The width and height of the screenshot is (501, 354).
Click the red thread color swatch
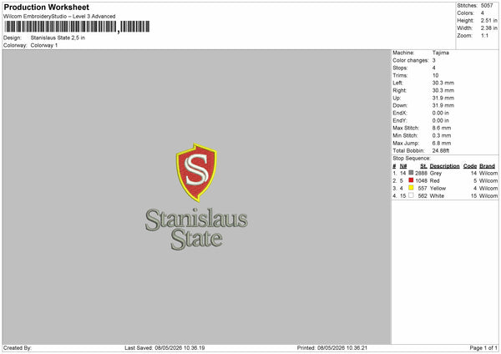pos(411,180)
